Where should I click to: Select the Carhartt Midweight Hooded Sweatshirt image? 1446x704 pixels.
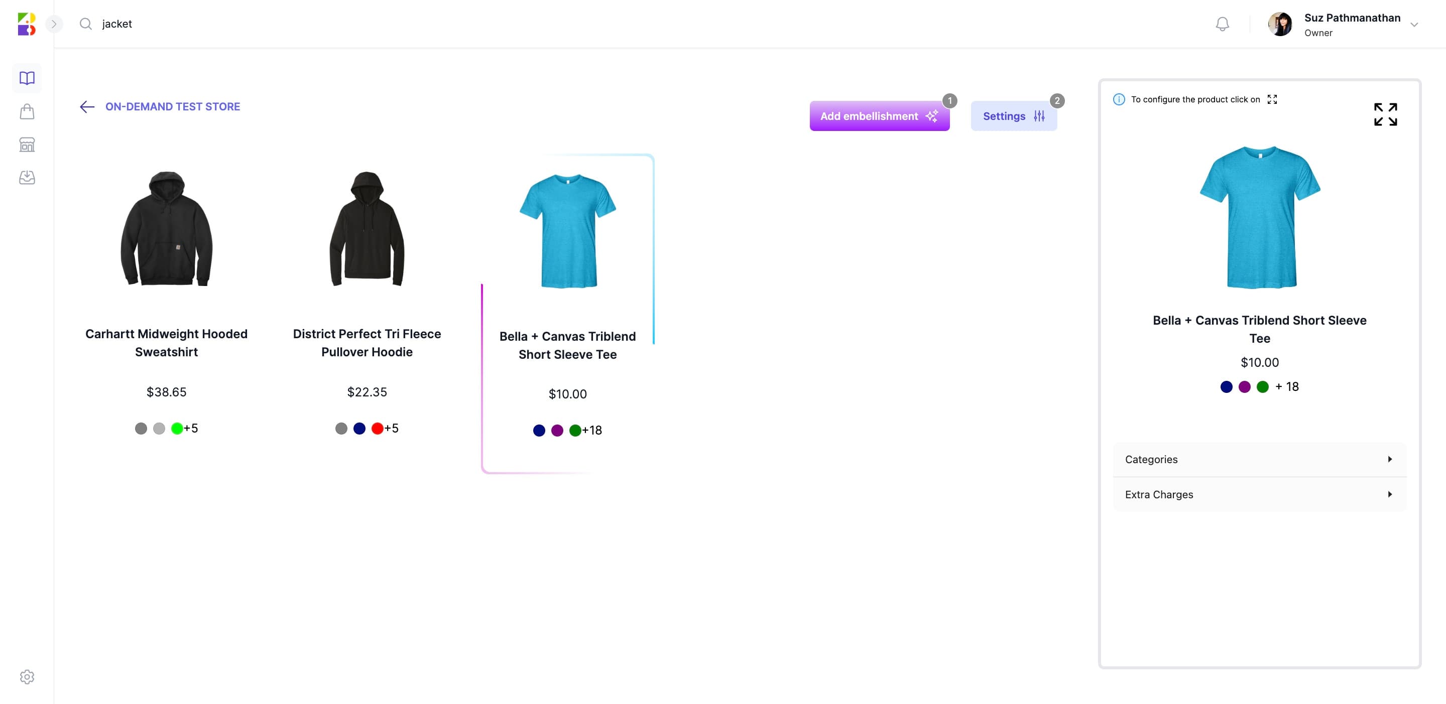point(167,229)
